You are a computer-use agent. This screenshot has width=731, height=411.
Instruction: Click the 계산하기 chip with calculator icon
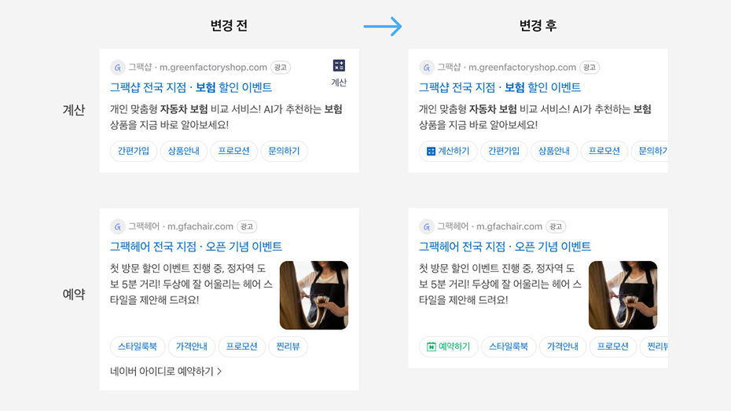pos(447,151)
